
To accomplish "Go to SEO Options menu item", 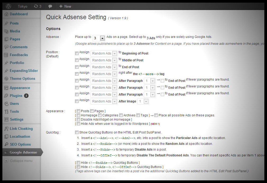I will click(20, 145).
